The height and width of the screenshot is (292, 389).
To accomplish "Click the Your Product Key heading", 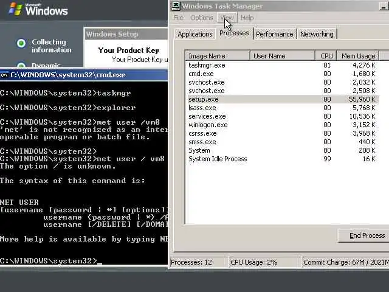I will [x=128, y=50].
